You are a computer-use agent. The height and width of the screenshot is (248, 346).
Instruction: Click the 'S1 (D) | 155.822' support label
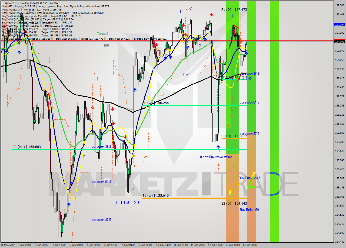click(x=234, y=136)
